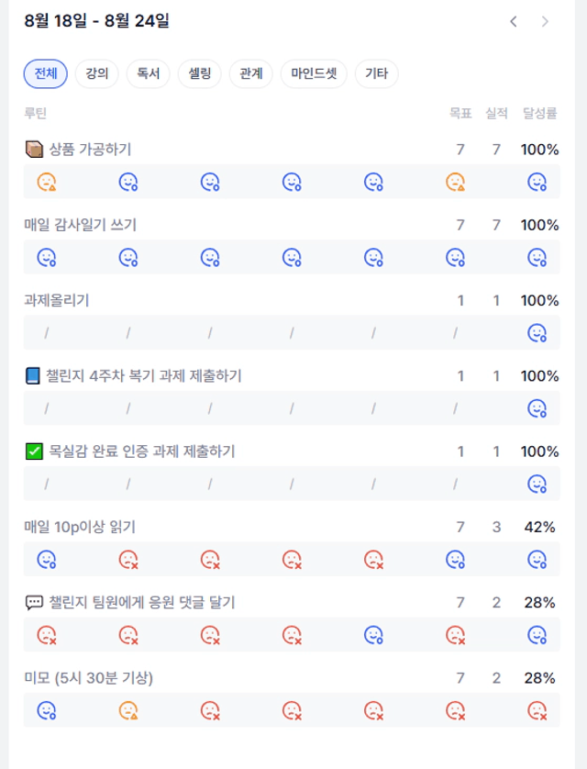Click the first day's red face for 챌린지 팀원에게 응원 댓글 달기
Viewport: 587px width, 769px height.
[x=47, y=635]
